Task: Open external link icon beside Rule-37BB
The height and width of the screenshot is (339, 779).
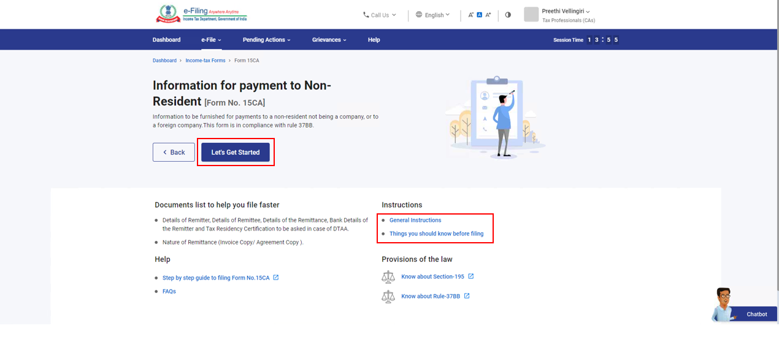Action: (x=467, y=296)
